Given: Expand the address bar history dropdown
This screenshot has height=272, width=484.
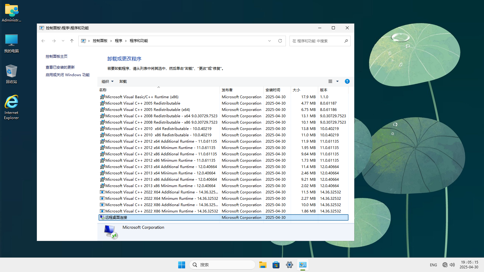Looking at the screenshot, I should [x=270, y=41].
